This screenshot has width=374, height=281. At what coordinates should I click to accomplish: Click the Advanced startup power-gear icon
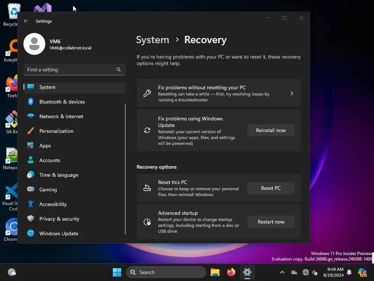147,222
